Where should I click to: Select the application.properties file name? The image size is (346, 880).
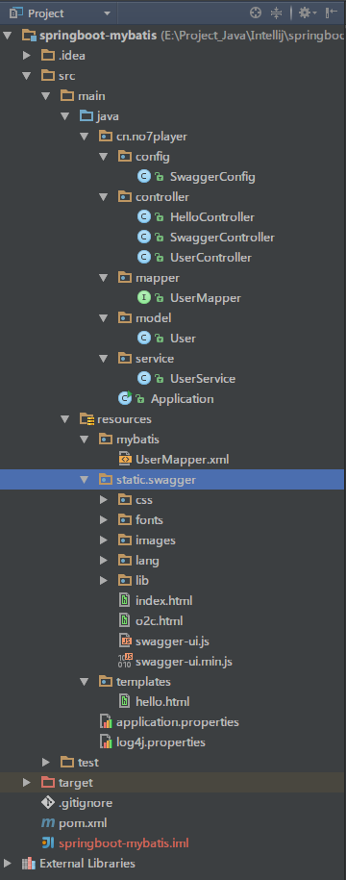(x=178, y=722)
